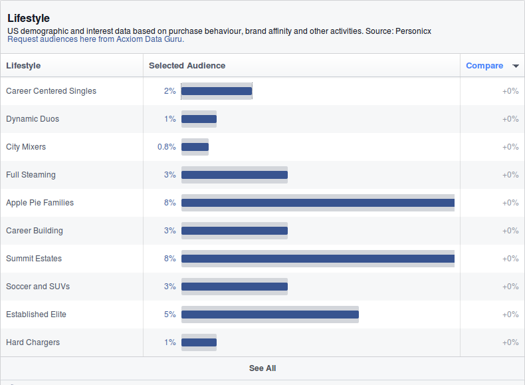Click the 5% value for Established Elite
The width and height of the screenshot is (525, 385).
(x=170, y=315)
